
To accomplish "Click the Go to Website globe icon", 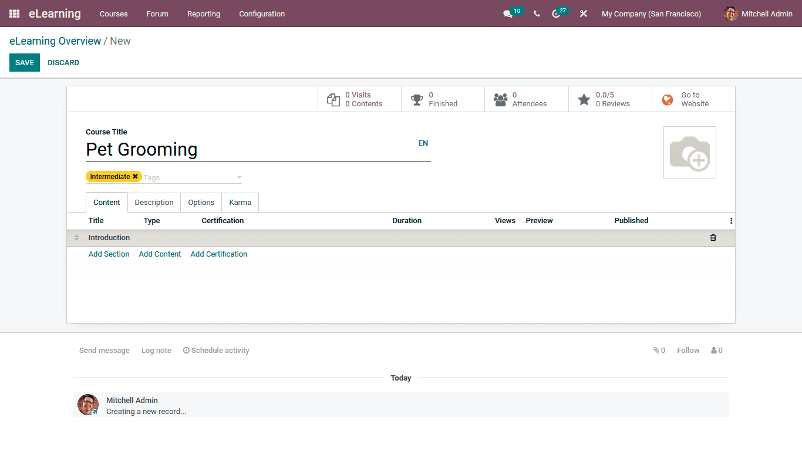I will pyautogui.click(x=667, y=99).
